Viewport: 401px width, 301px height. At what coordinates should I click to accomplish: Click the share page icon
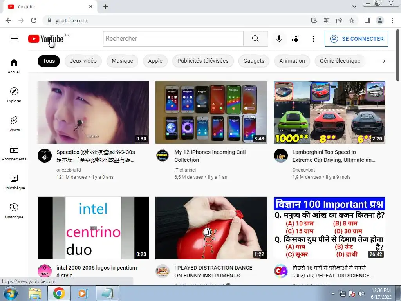coord(339,20)
